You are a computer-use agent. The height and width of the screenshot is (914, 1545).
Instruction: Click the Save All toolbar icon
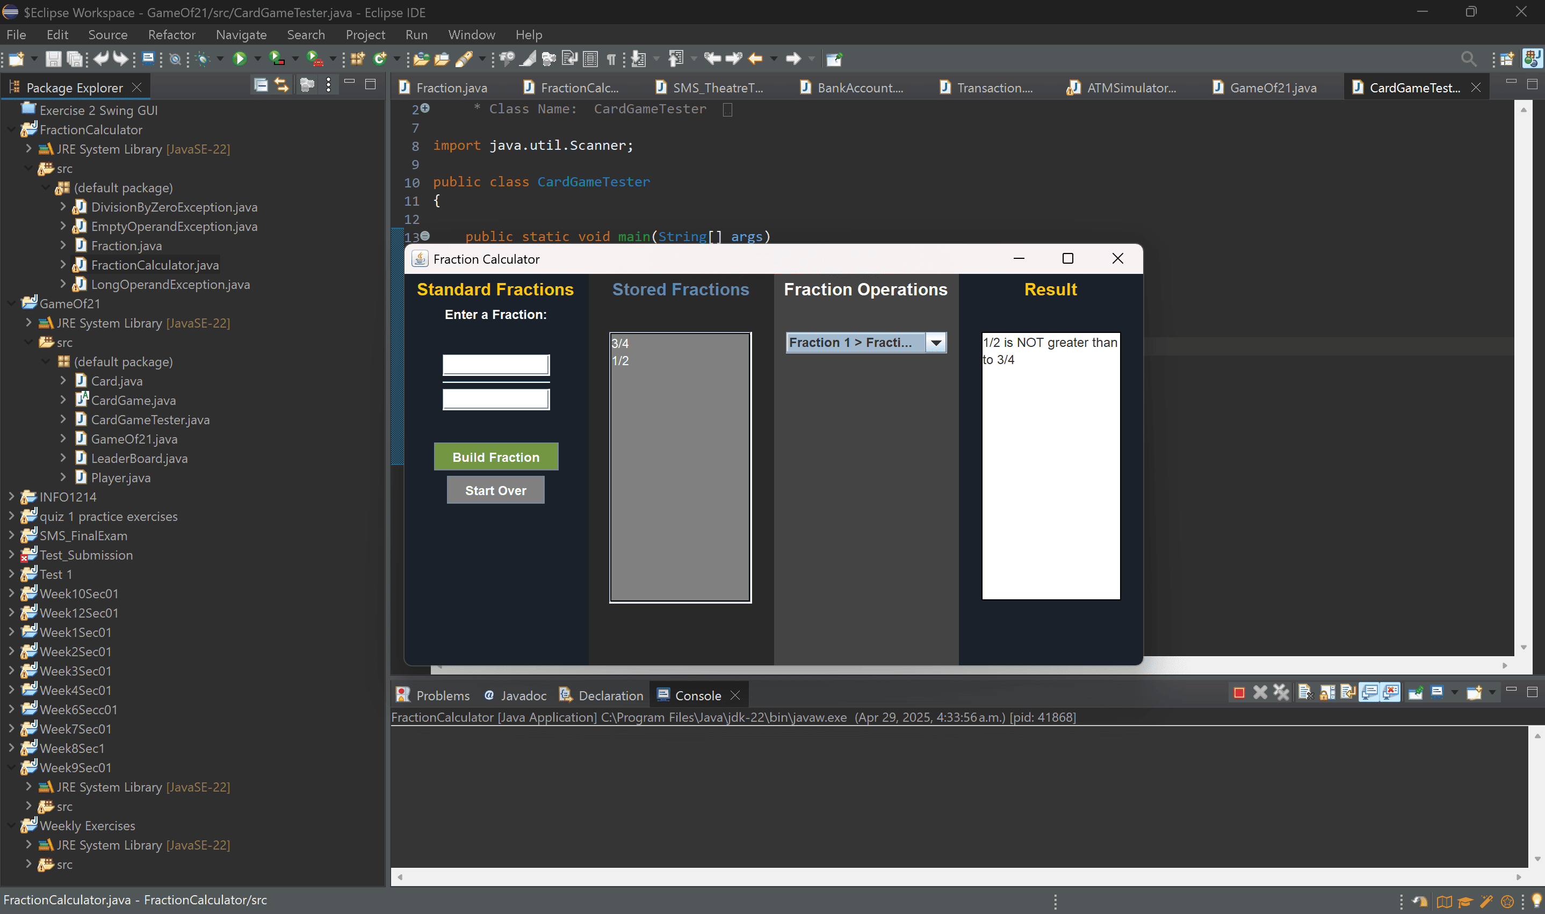coord(74,59)
